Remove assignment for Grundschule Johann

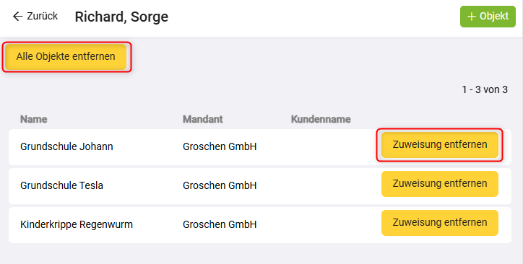tap(440, 145)
